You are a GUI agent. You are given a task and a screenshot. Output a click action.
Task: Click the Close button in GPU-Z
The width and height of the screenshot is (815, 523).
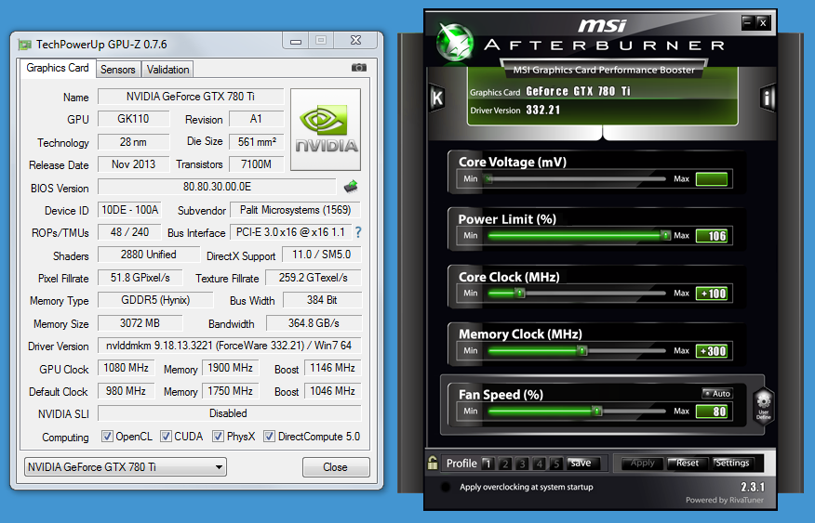pyautogui.click(x=336, y=467)
